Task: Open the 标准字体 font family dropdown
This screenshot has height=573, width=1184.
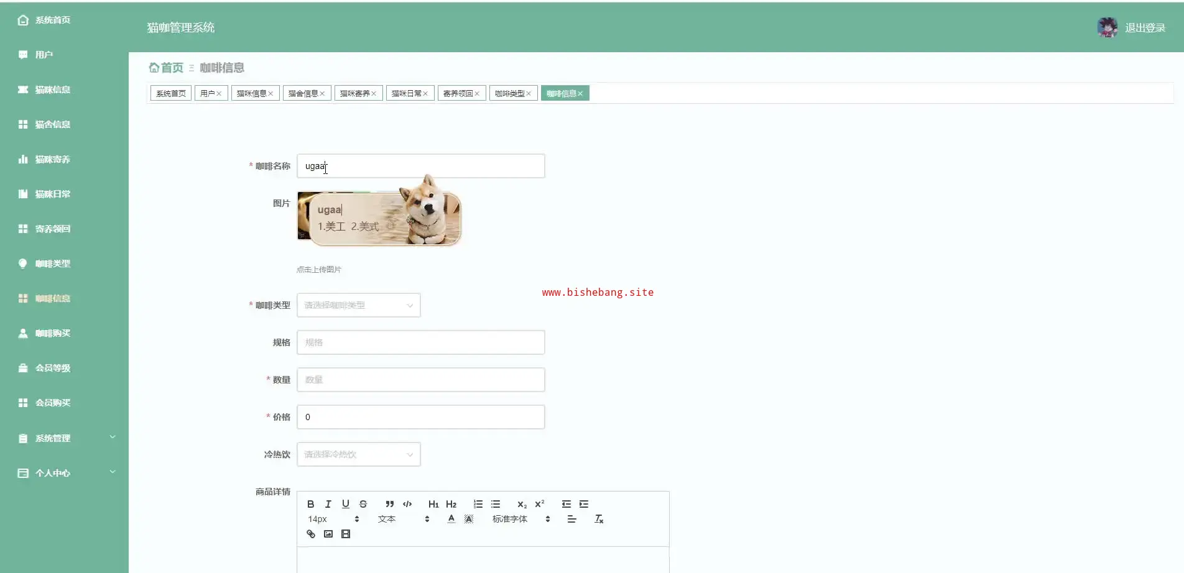Action: [521, 519]
